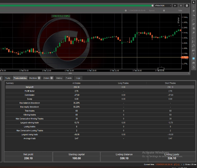
Task: Select the pin-shaped tool below the pitchfork
Action: pyautogui.click(x=194, y=32)
